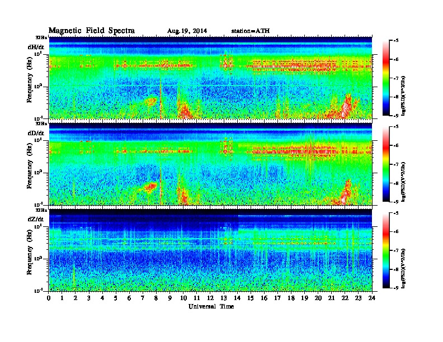Click the log PSD label beside dZ/dt color bar

[x=403, y=269]
